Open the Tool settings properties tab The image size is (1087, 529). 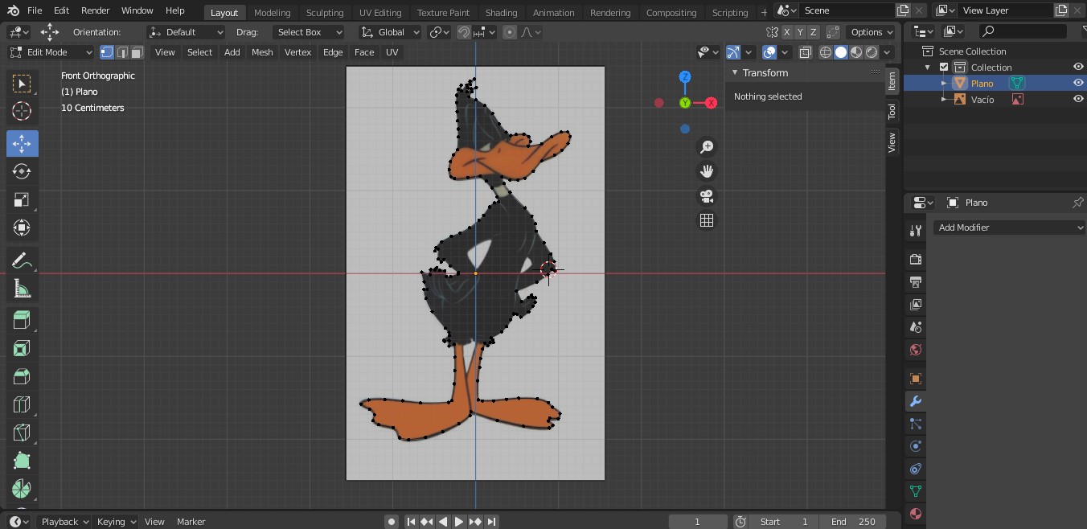point(915,231)
